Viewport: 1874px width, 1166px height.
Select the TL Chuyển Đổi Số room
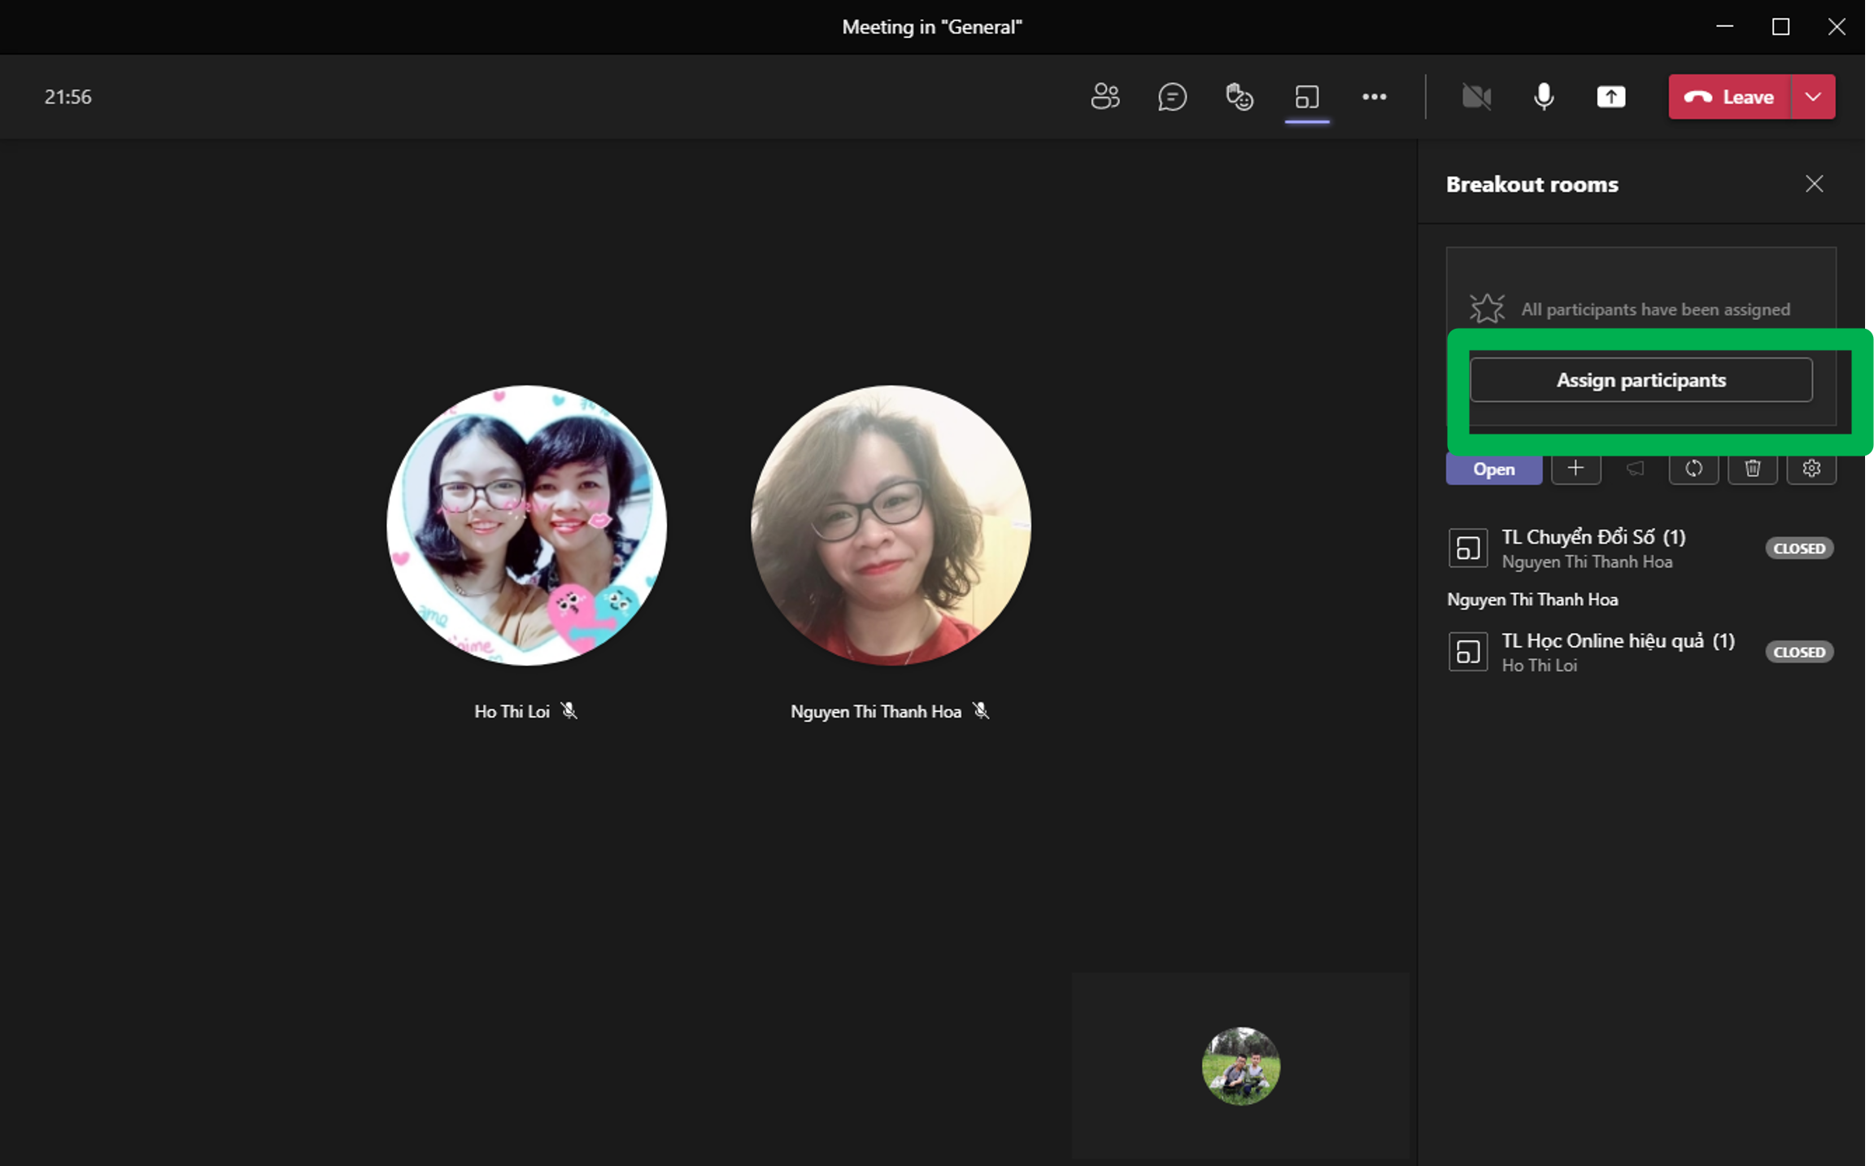(1593, 548)
